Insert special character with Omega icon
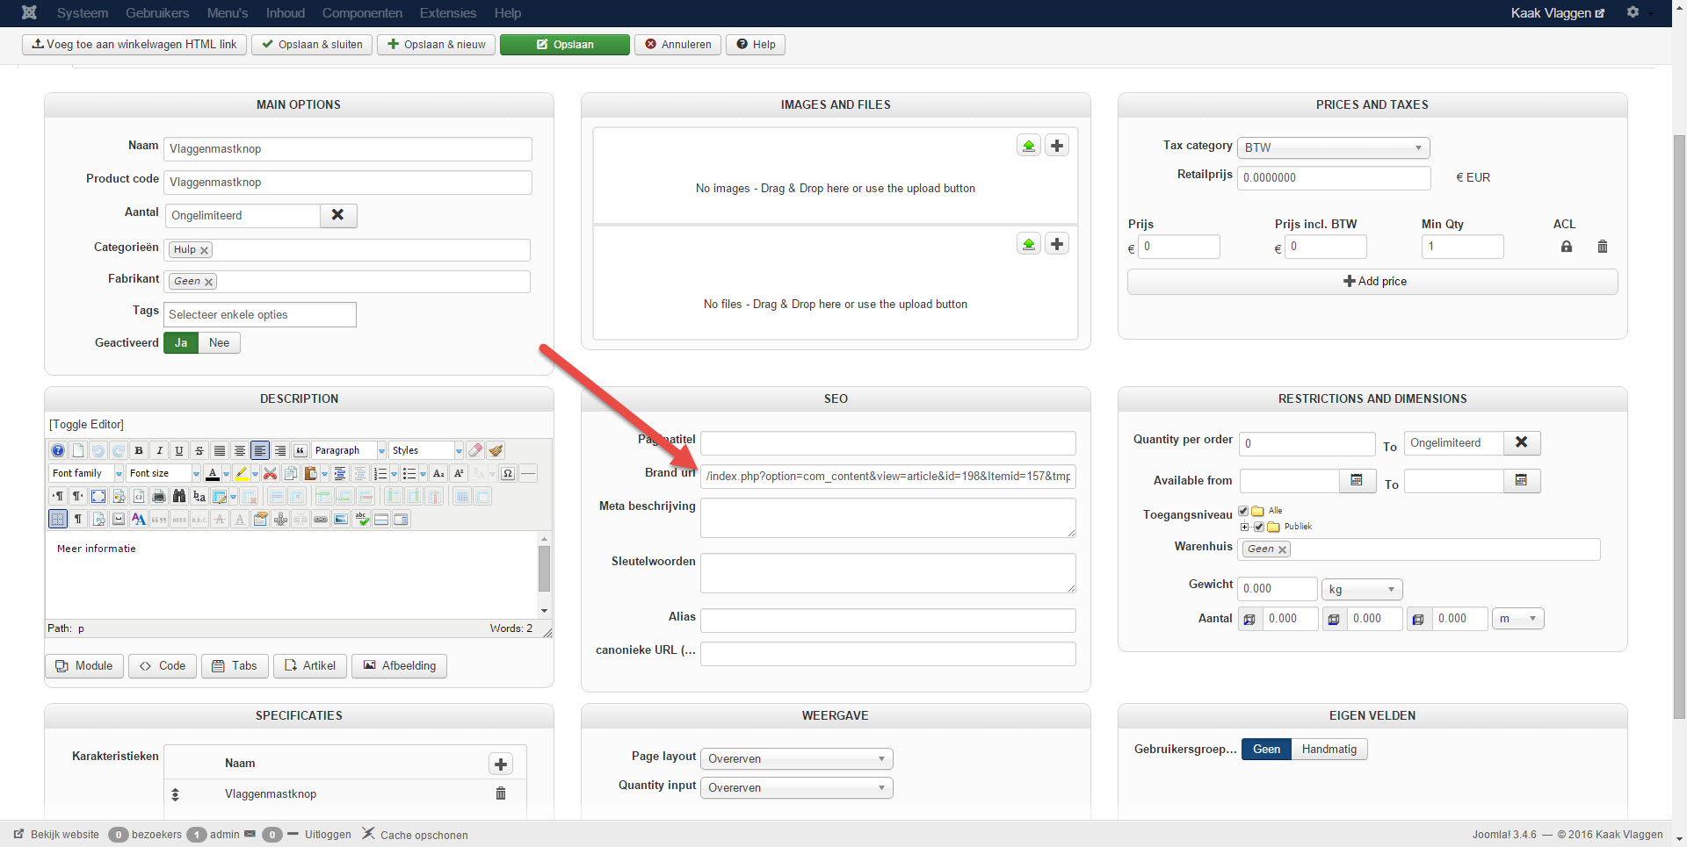This screenshot has height=847, width=1687. pyautogui.click(x=508, y=473)
